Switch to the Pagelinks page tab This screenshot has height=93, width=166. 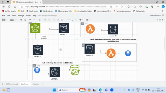36,84
